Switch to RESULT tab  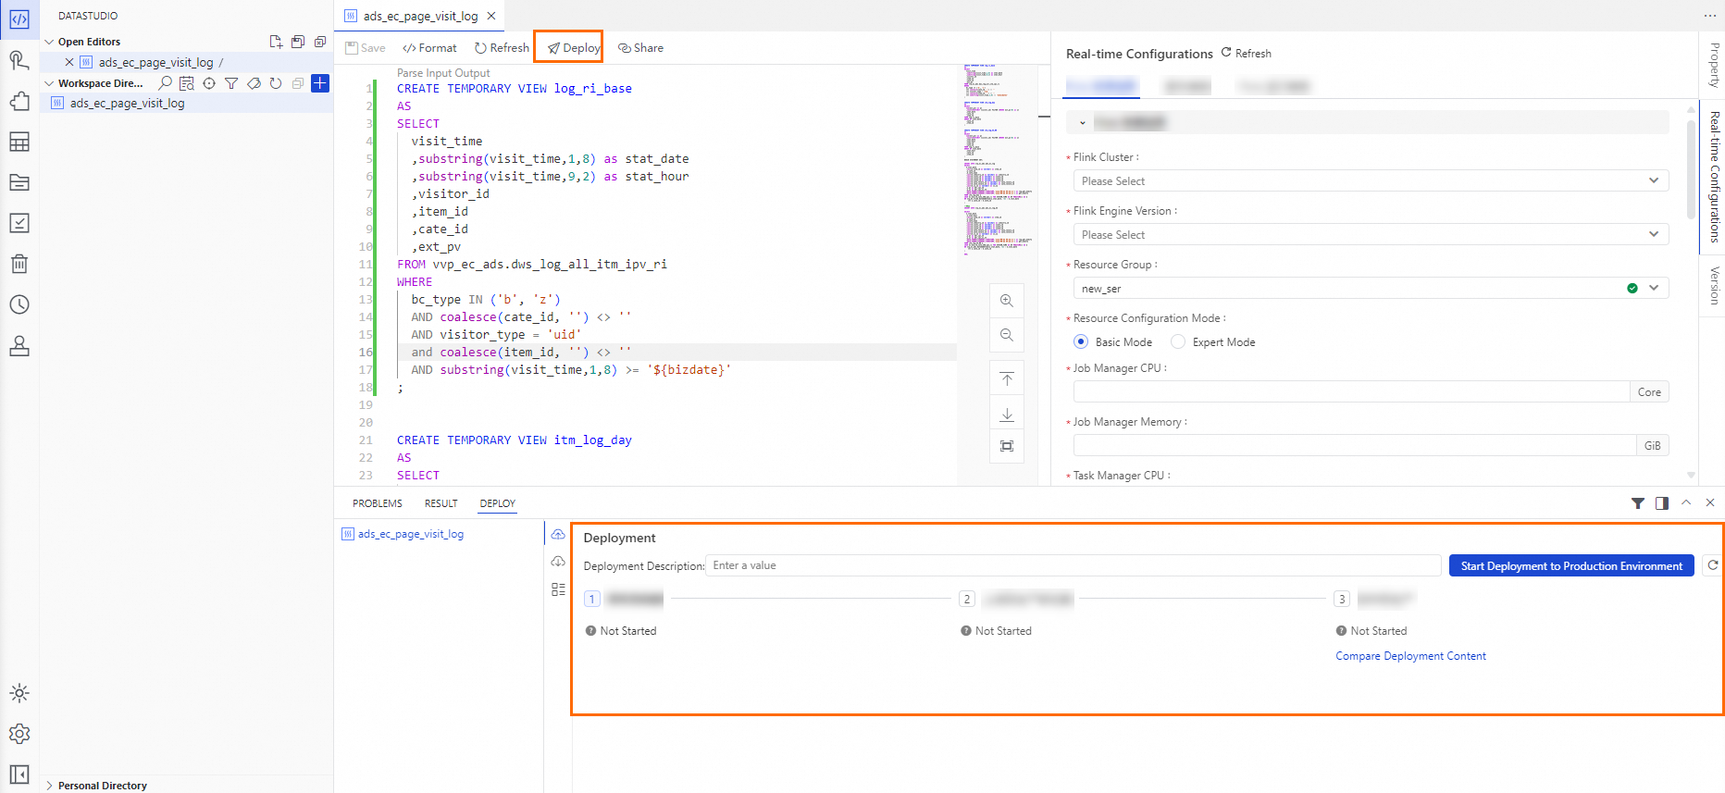pos(441,503)
